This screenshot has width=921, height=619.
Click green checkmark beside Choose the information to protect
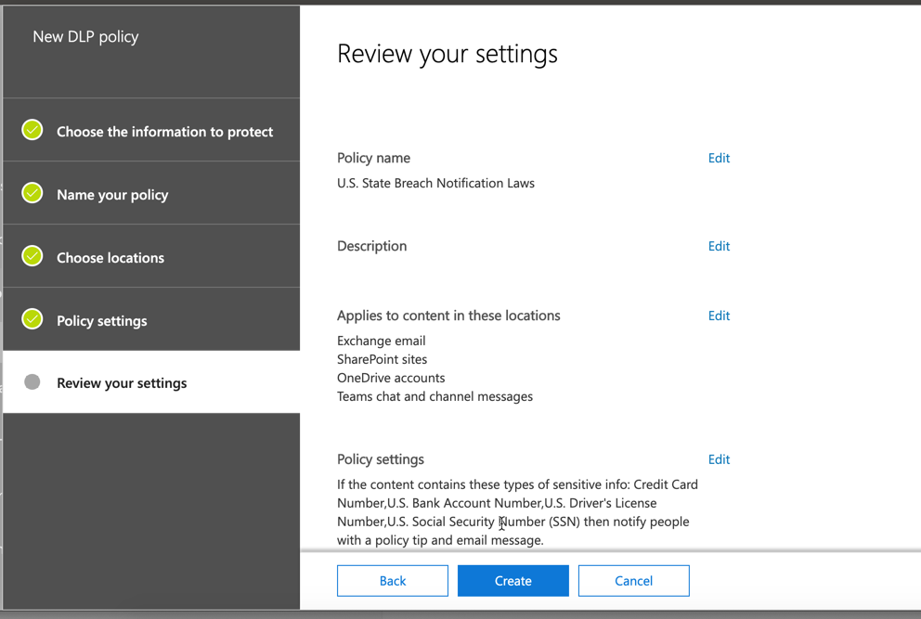[x=32, y=130]
